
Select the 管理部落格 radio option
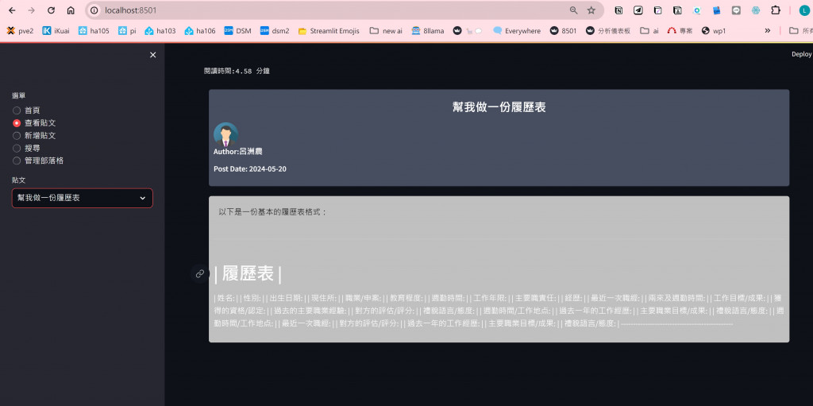pos(38,160)
